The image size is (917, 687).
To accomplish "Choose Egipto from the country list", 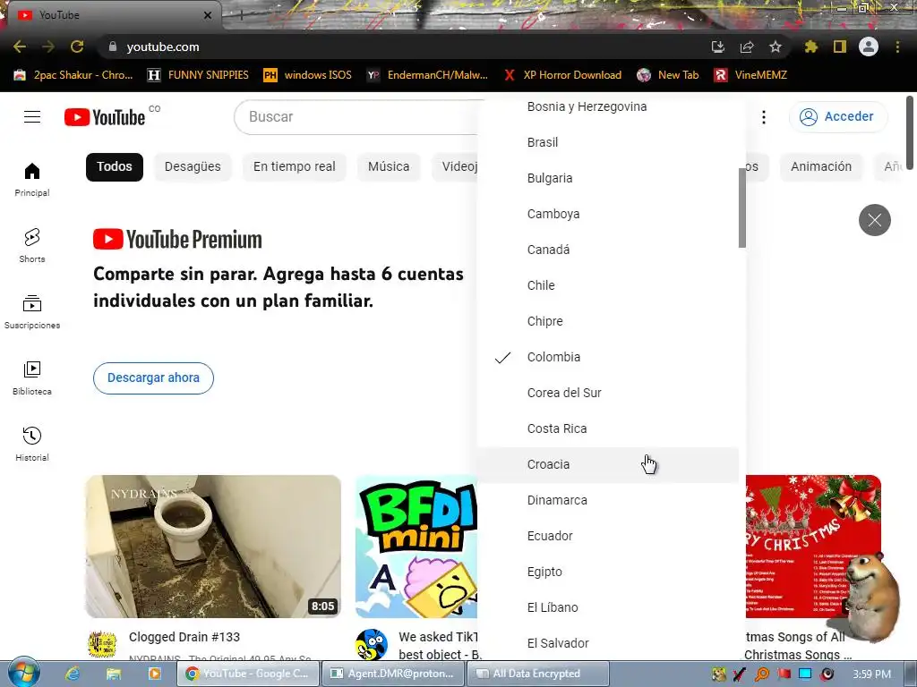I will click(x=608, y=572).
